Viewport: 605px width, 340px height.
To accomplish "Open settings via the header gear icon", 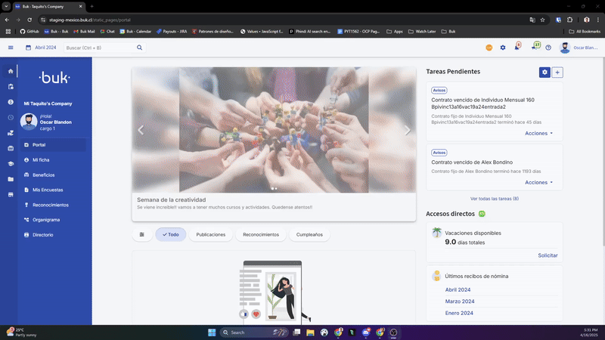I will pyautogui.click(x=503, y=48).
